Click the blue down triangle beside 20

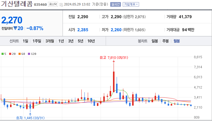15,29
